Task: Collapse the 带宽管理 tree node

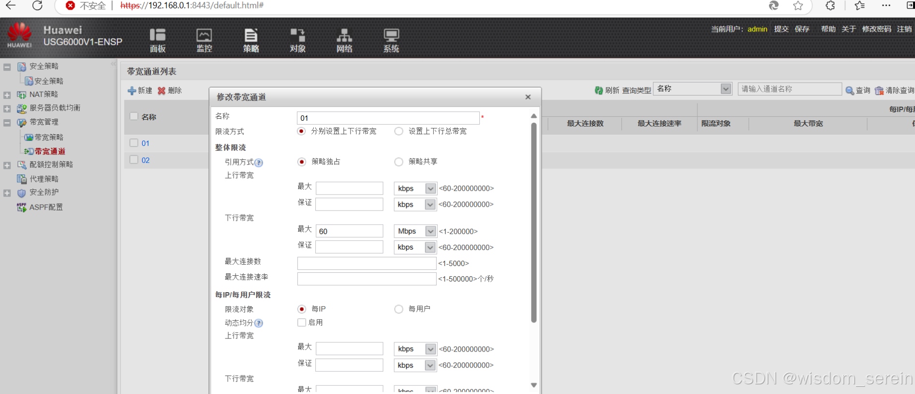Action: pyautogui.click(x=7, y=123)
